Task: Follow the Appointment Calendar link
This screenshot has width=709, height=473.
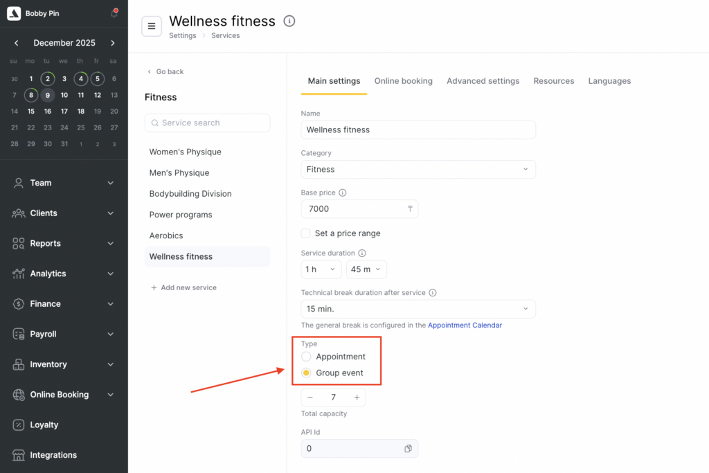Action: pos(465,325)
